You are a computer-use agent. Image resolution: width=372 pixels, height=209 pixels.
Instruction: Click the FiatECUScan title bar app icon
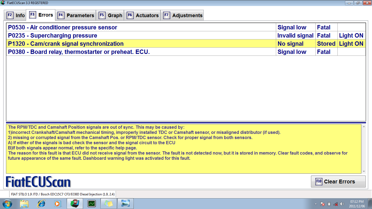click(3, 3)
